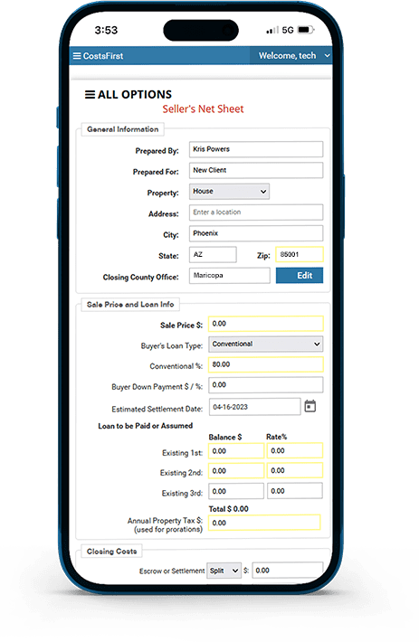Open the ALL OPTIONS hamburger menu
The height and width of the screenshot is (642, 419).
point(90,95)
